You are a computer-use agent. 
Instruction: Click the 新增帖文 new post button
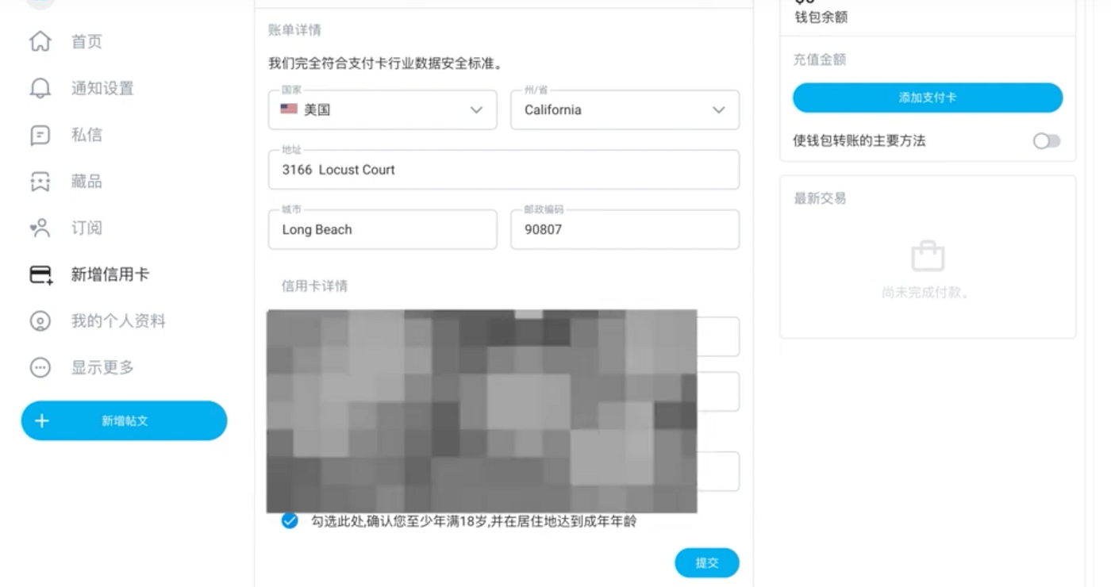(x=124, y=420)
